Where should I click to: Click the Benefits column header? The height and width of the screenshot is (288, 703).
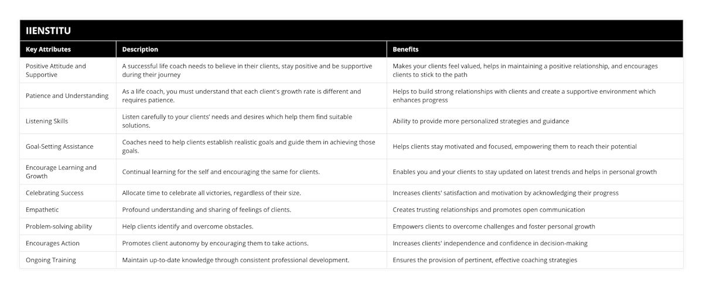[405, 50]
